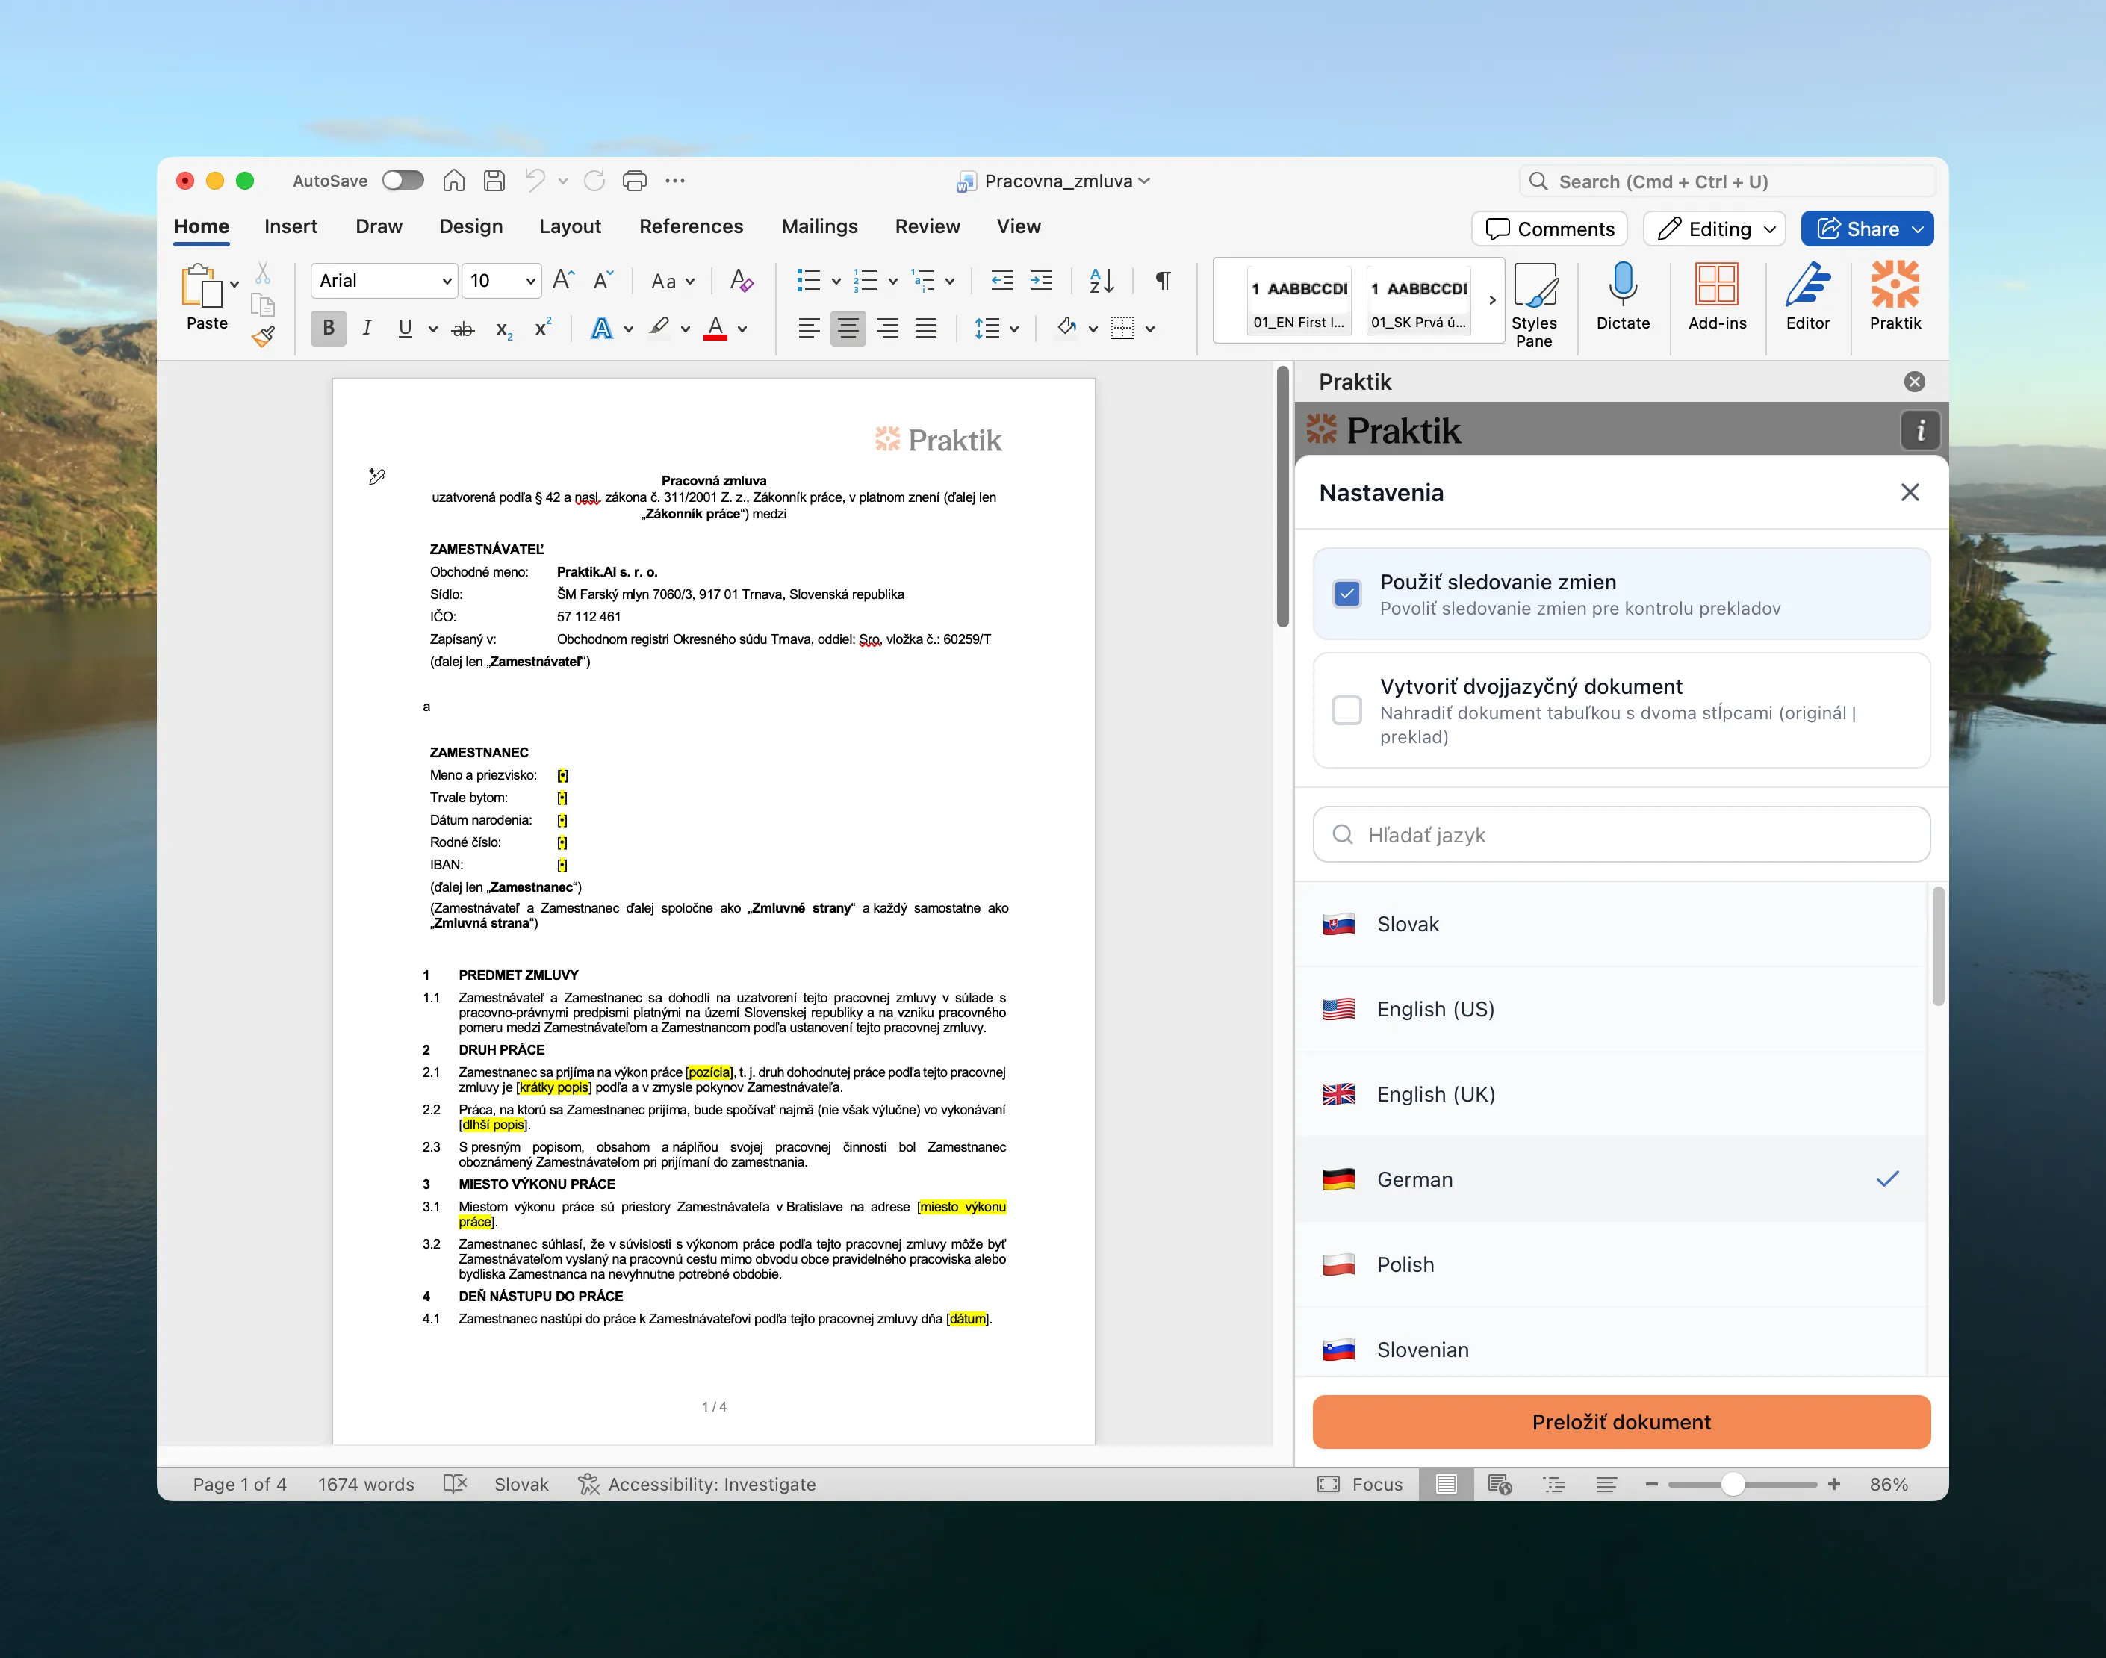This screenshot has width=2106, height=1658.
Task: Click the zoom slider handle
Action: click(1733, 1483)
